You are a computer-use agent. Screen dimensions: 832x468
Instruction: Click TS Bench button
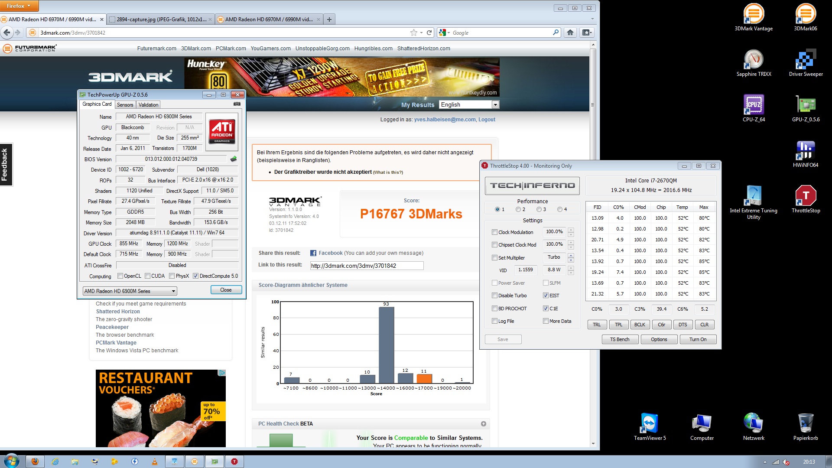620,339
